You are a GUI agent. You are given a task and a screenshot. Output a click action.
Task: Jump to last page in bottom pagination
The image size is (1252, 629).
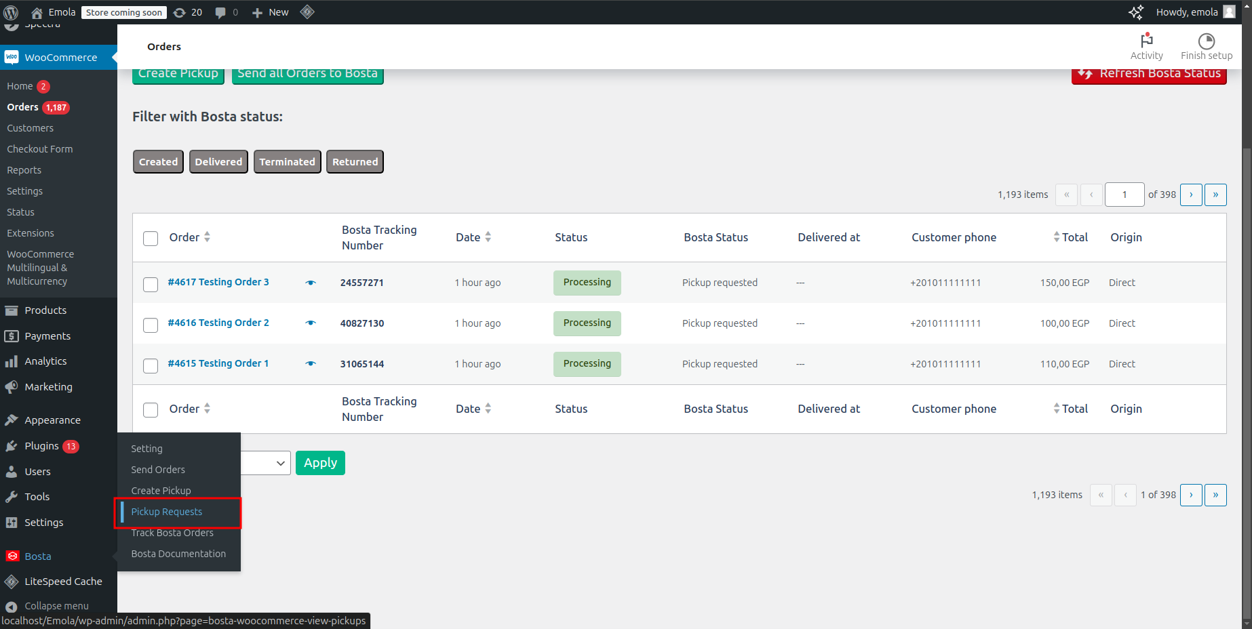(1215, 495)
